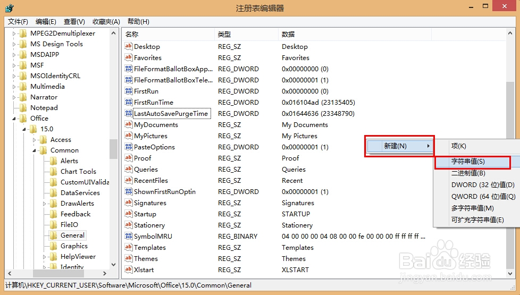Click the Signatures string icon
The image size is (520, 295).
[x=128, y=203]
